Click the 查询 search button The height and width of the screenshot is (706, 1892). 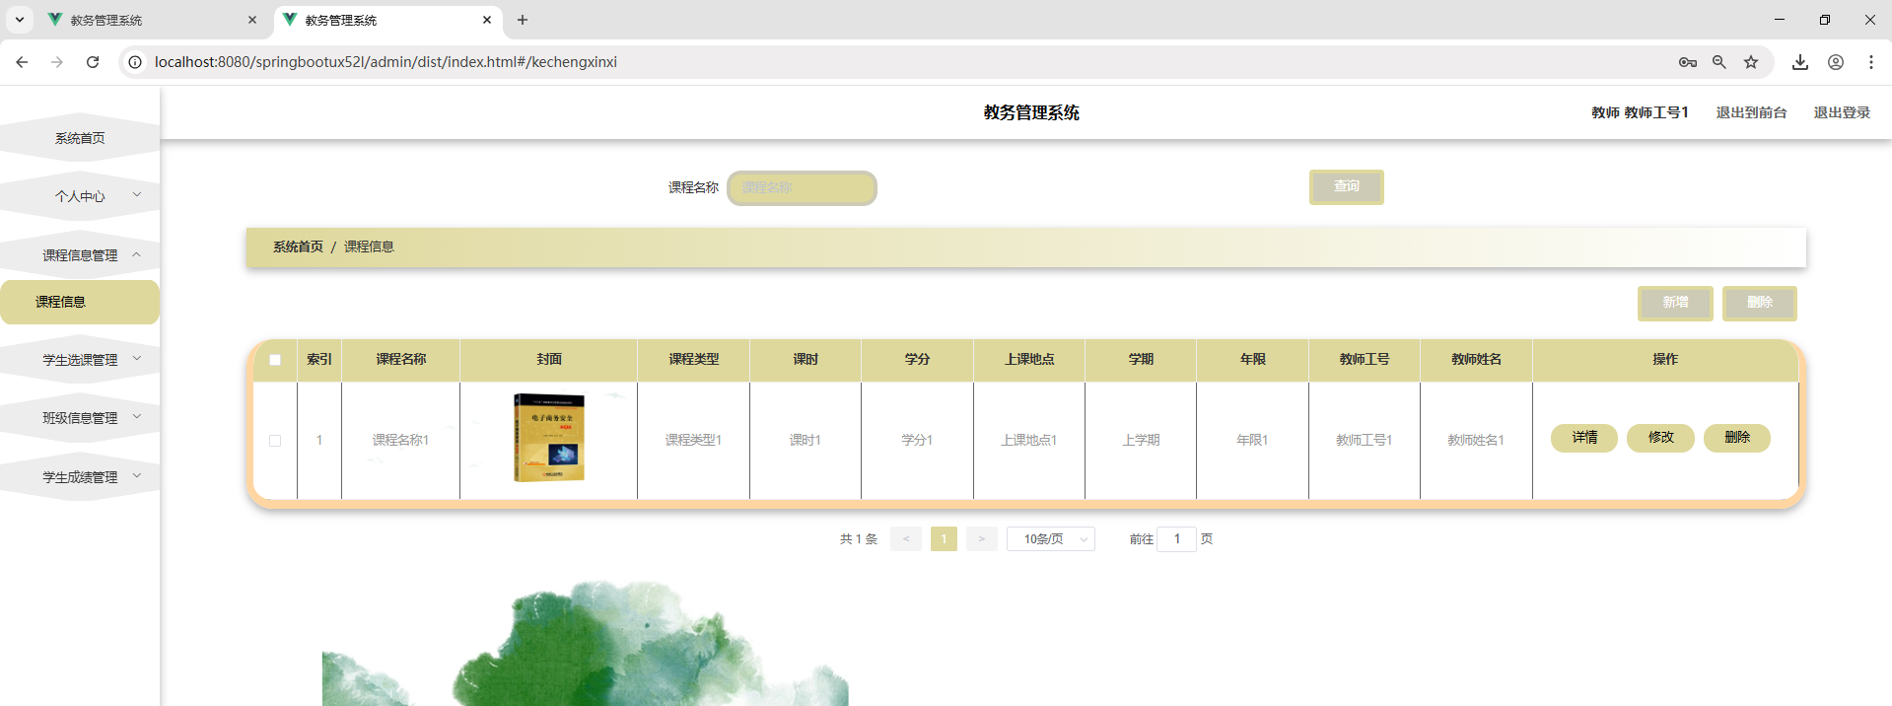(x=1347, y=186)
